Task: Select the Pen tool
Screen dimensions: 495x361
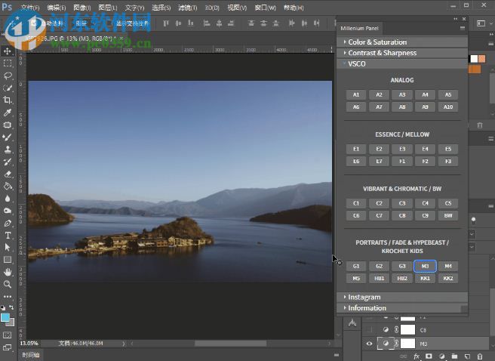Action: (8, 223)
